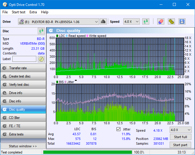Click the BIS green legend swatch
The width and height of the screenshot is (195, 155).
[57, 82]
